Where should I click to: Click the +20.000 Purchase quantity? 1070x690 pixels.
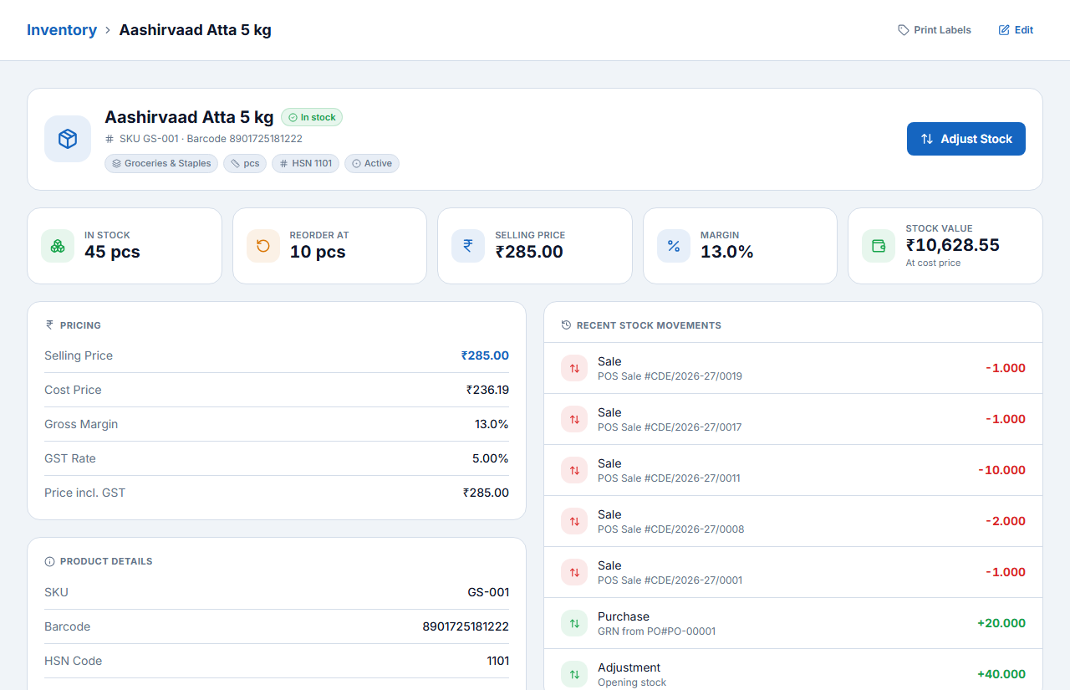(x=1001, y=623)
